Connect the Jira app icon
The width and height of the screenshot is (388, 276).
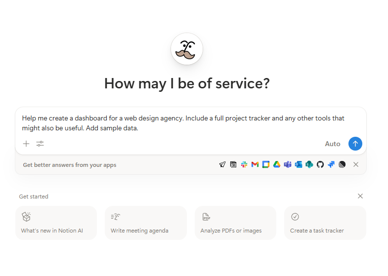point(331,164)
